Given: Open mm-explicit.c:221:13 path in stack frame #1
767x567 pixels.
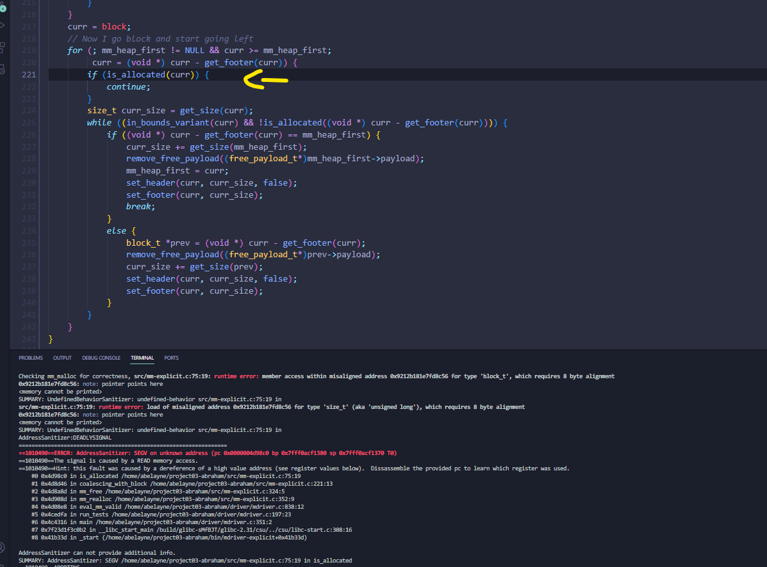Looking at the screenshot, I should [227, 484].
